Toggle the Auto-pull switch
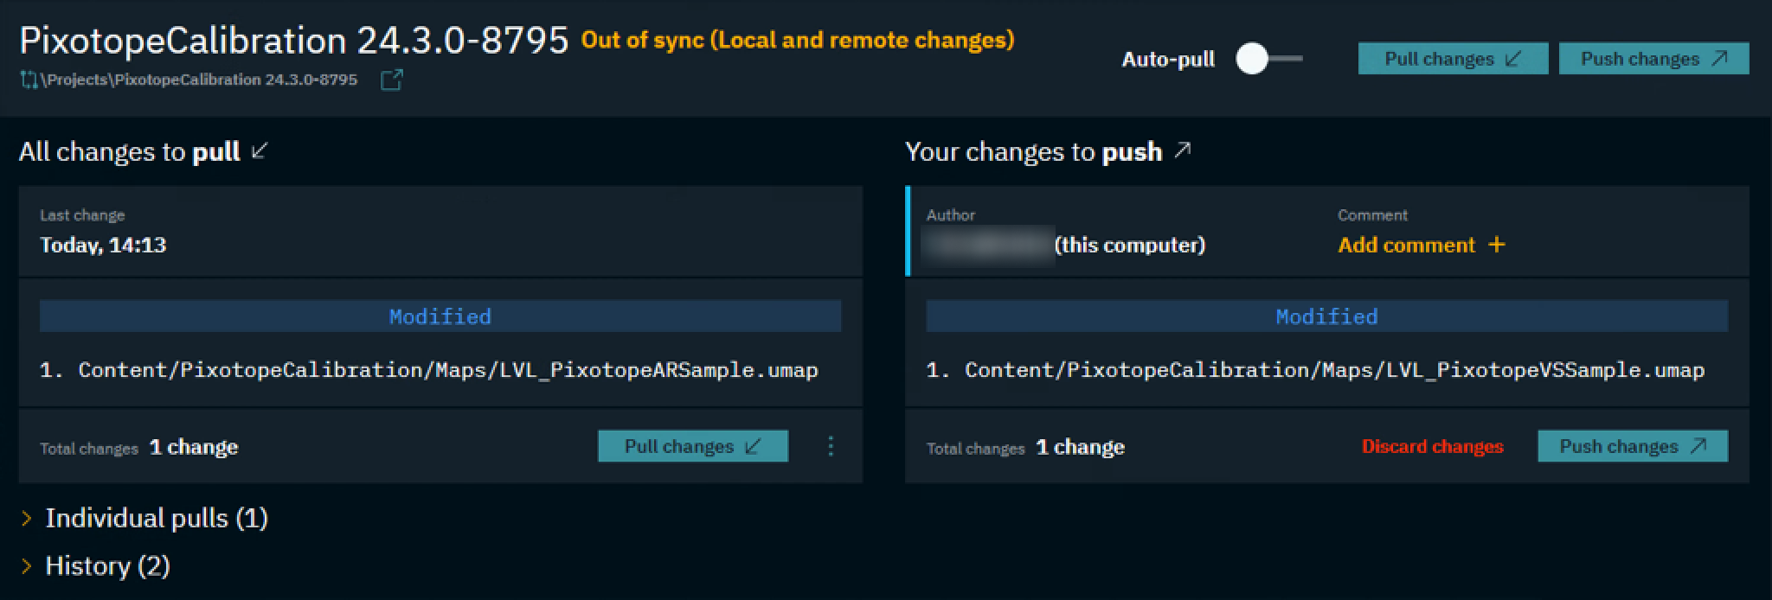Viewport: 1772px width, 600px height. [1268, 59]
